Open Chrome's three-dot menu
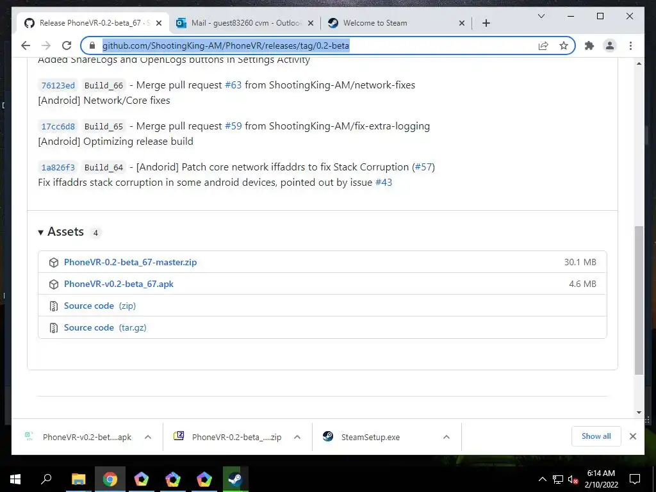Image resolution: width=656 pixels, height=492 pixels. (630, 45)
